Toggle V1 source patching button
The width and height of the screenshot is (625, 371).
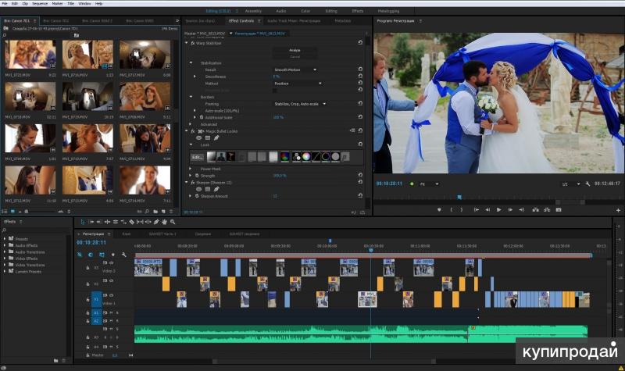pos(96,299)
